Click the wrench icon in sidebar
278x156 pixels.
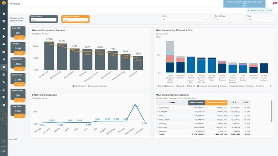[4, 82]
